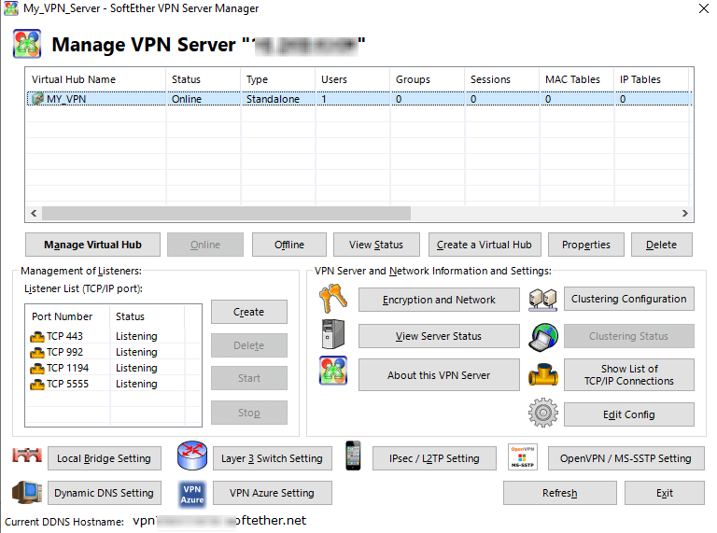Open Local Bridge Setting
The height and width of the screenshot is (533, 717).
point(105,458)
